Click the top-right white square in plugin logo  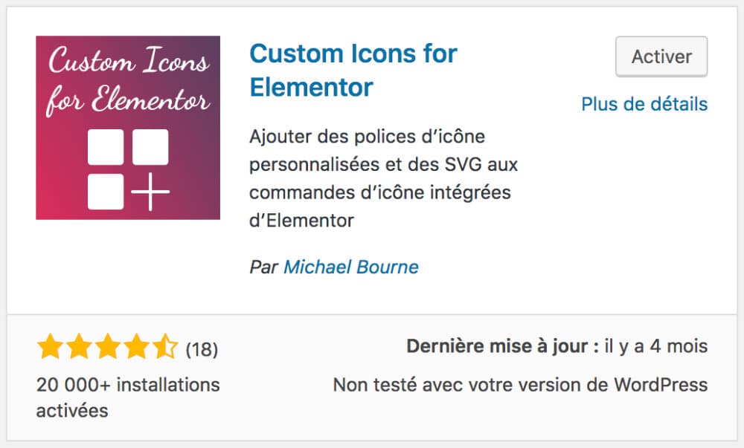(x=151, y=147)
